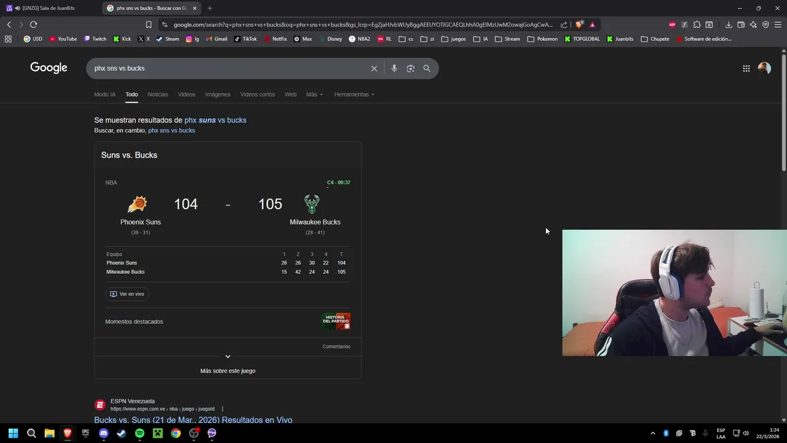Open the Windows Start menu
Screen dimensions: 787x443
(x=13, y=433)
